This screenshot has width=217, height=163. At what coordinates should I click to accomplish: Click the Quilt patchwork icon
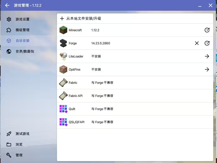pos(64,109)
